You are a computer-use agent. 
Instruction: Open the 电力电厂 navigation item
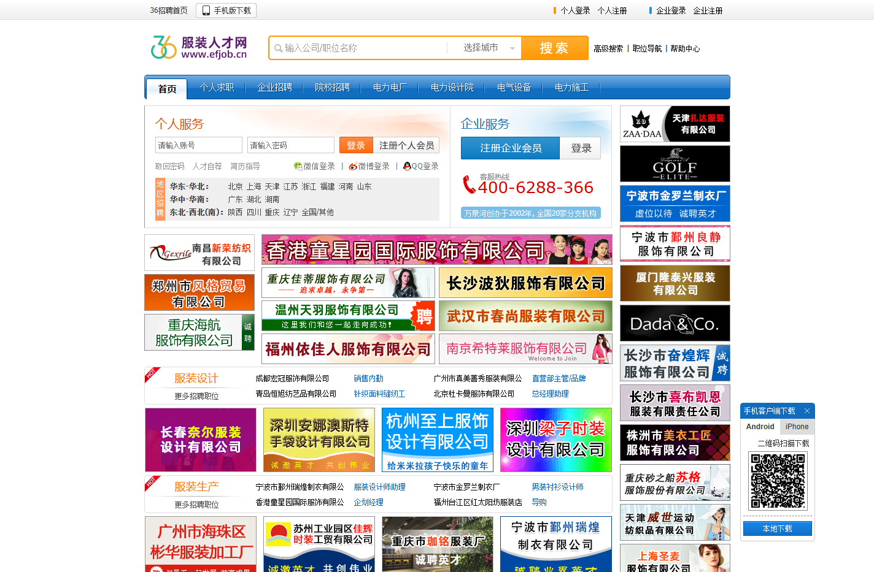point(390,88)
